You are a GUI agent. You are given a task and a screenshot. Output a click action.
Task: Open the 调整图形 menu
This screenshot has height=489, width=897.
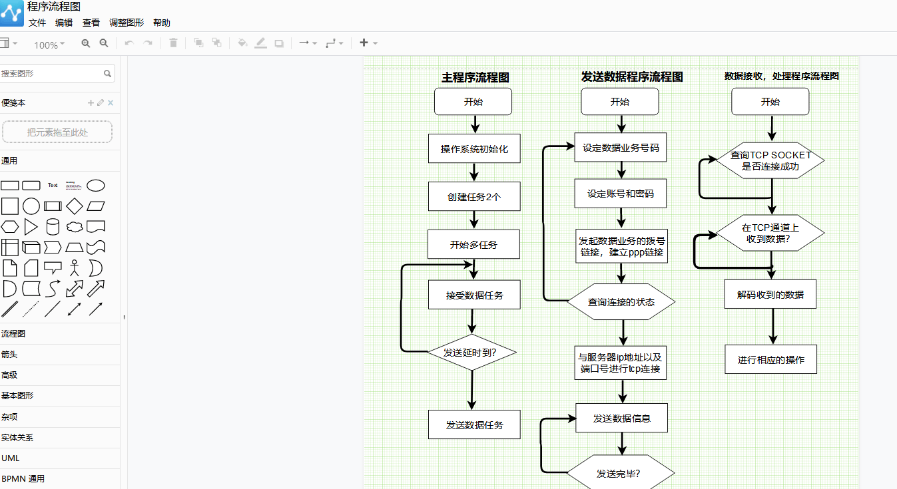127,23
